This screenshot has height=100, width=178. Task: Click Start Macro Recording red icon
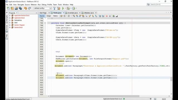tap(107, 16)
